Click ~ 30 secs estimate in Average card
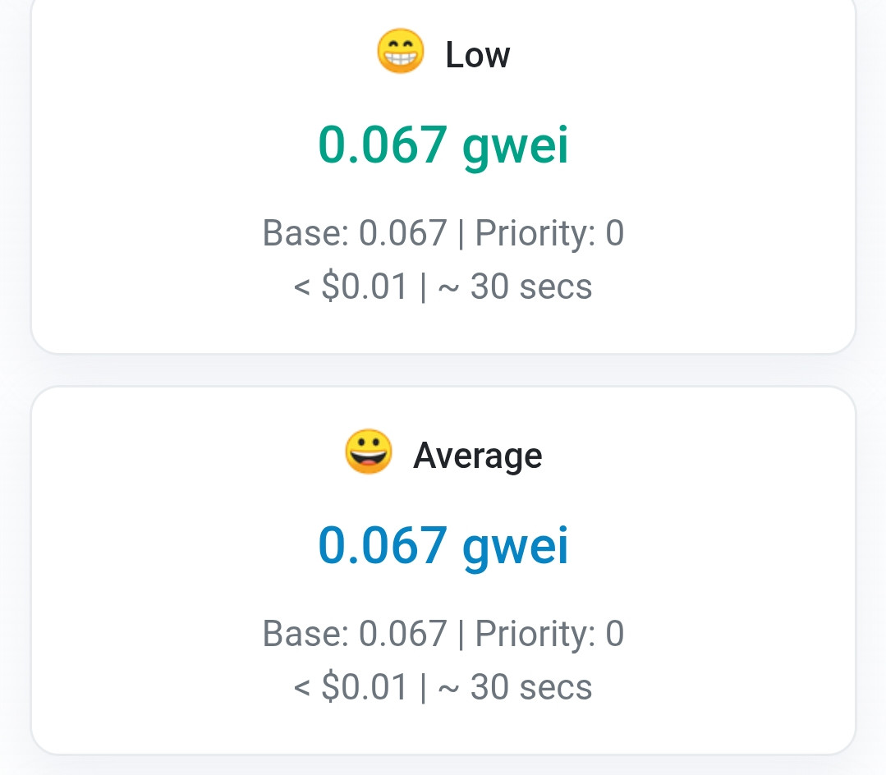886x775 pixels. (516, 687)
